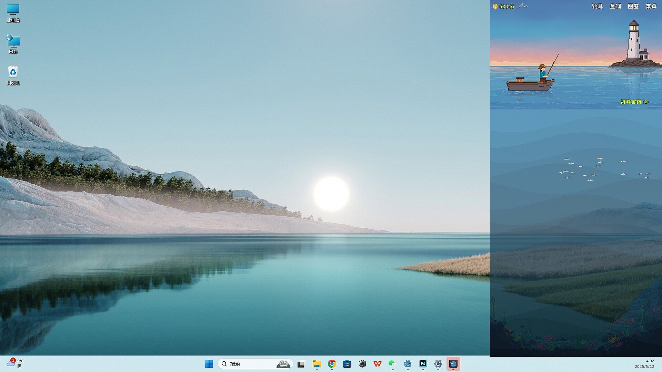The image size is (662, 372).
Task: Open the 鱼饵 (bait) menu
Action: coord(615,6)
